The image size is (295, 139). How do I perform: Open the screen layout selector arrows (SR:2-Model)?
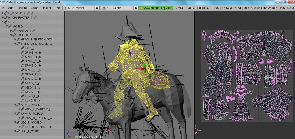pos(65,8)
